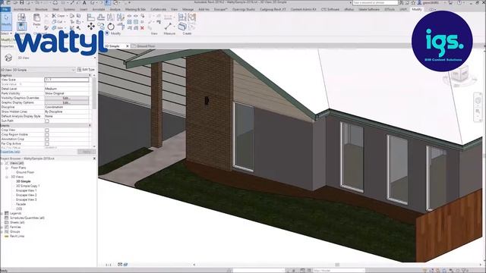Image resolution: width=486 pixels, height=273 pixels.
Task: Open Enscape View 1 in Project Browser
Action: coord(27,190)
